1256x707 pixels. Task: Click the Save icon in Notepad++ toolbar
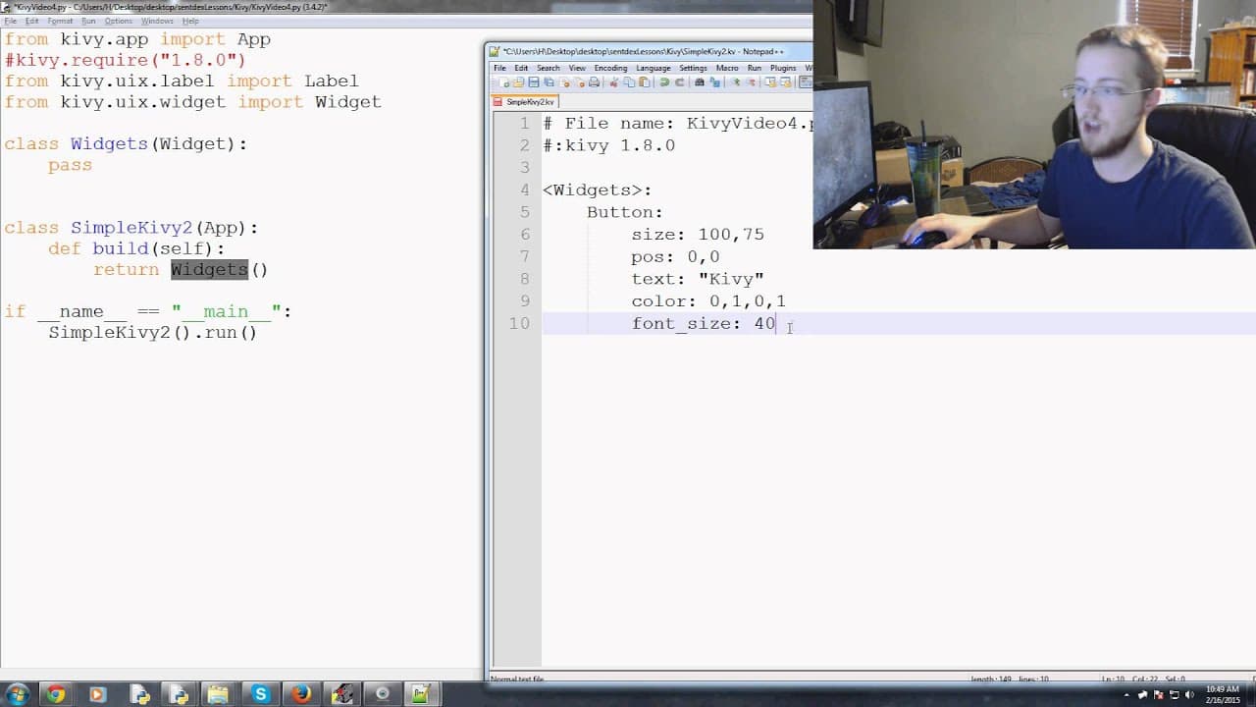534,82
